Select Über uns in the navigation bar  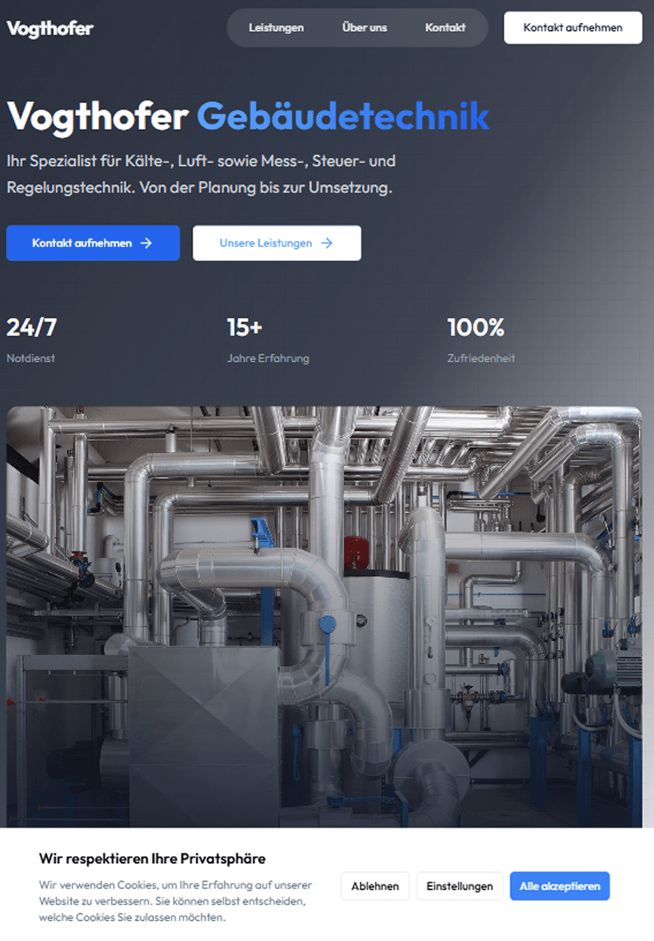pos(364,27)
